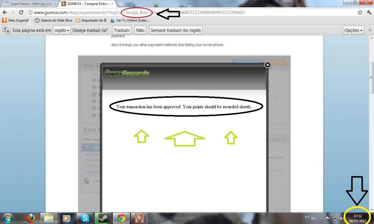Bookmark this page with the star icon
Viewport: 374px width, 224px height.
click(360, 12)
